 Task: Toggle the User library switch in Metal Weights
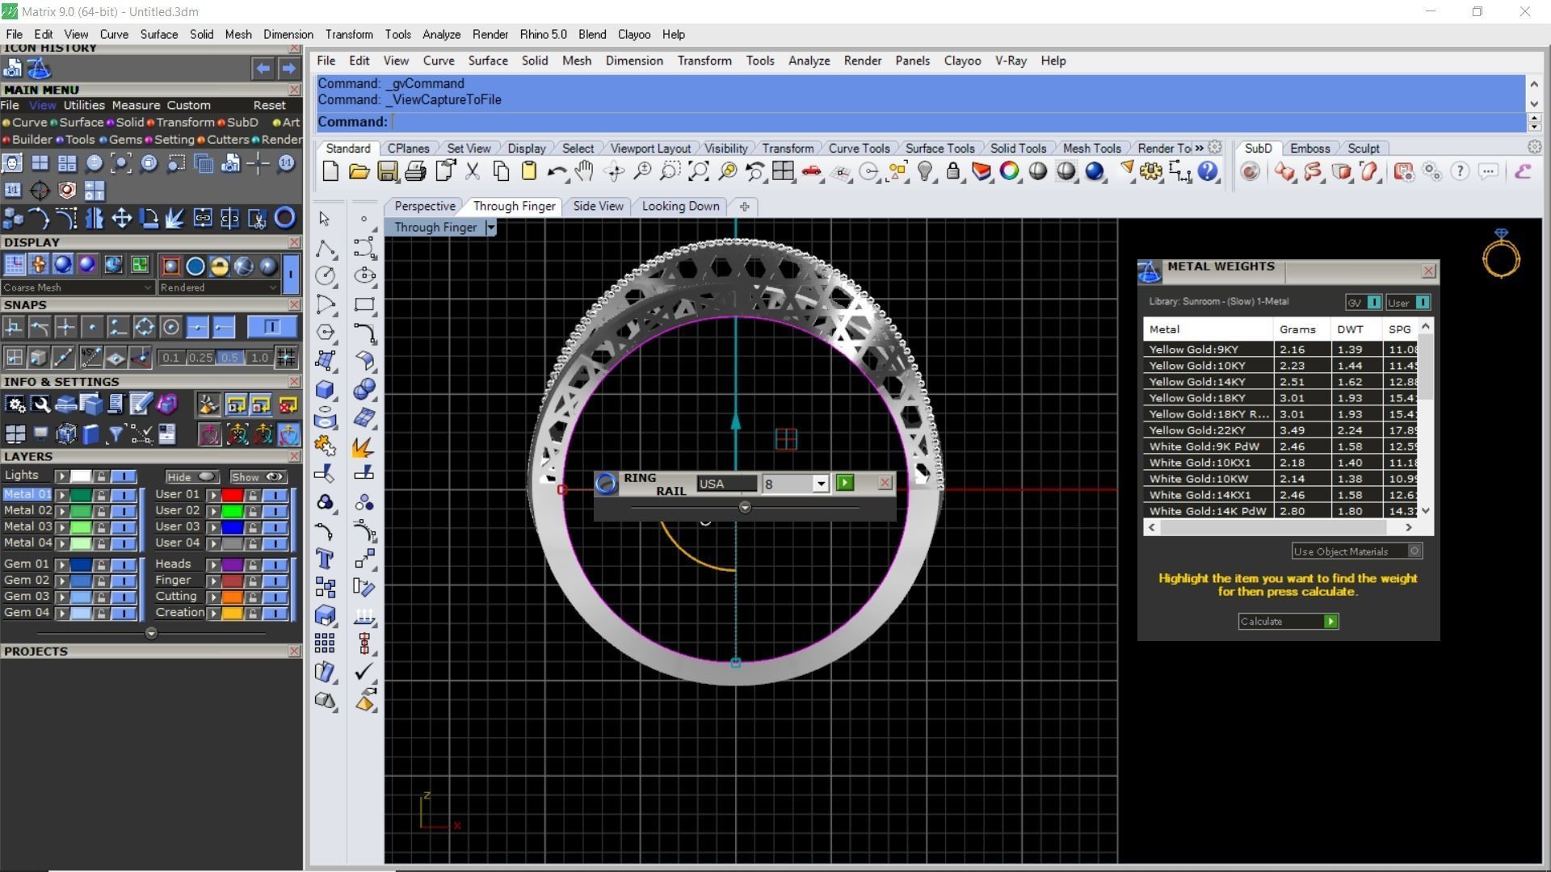[1408, 303]
